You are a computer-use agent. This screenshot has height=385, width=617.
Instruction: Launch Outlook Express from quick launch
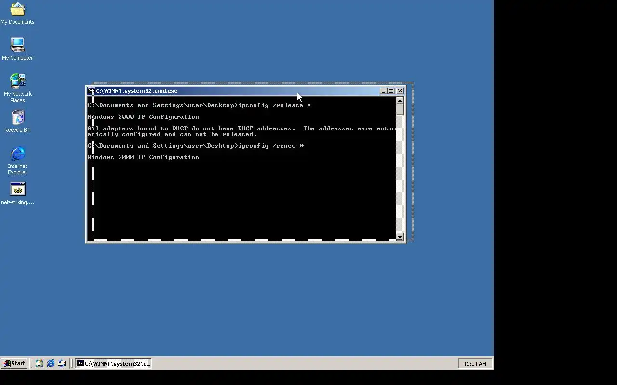62,363
